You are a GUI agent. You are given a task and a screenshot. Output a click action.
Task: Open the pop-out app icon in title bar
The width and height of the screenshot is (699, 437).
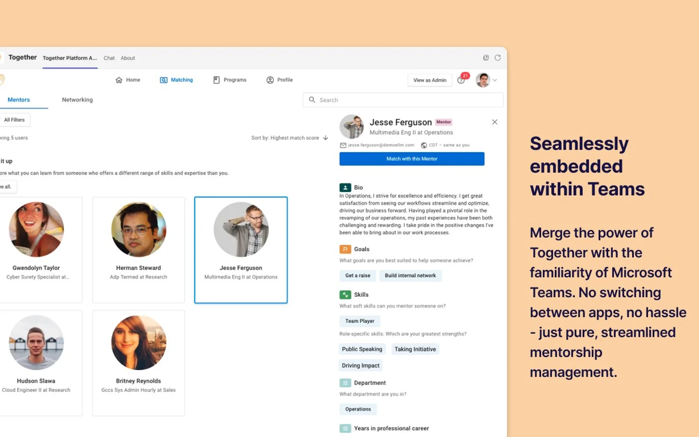coord(486,58)
